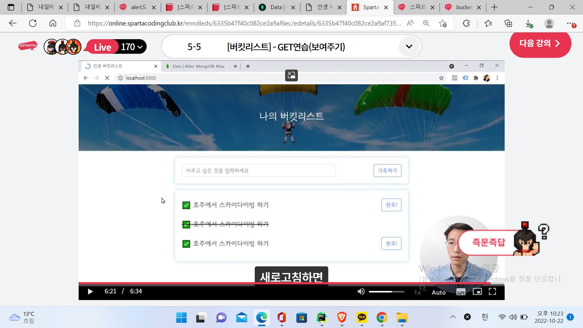This screenshot has width=583, height=328.
Task: Open Collections icon in Edge toolbar
Action: click(x=508, y=23)
